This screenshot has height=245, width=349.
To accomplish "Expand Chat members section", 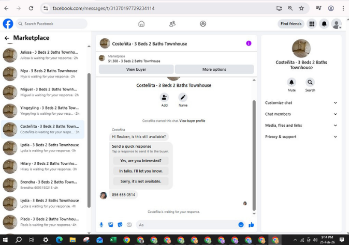I will (x=301, y=114).
